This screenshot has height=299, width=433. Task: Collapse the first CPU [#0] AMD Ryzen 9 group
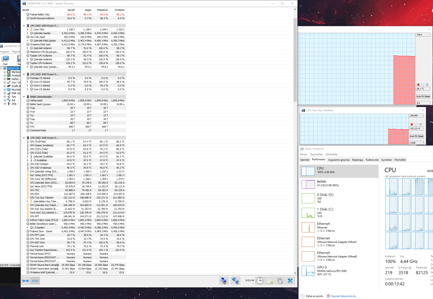(24, 26)
